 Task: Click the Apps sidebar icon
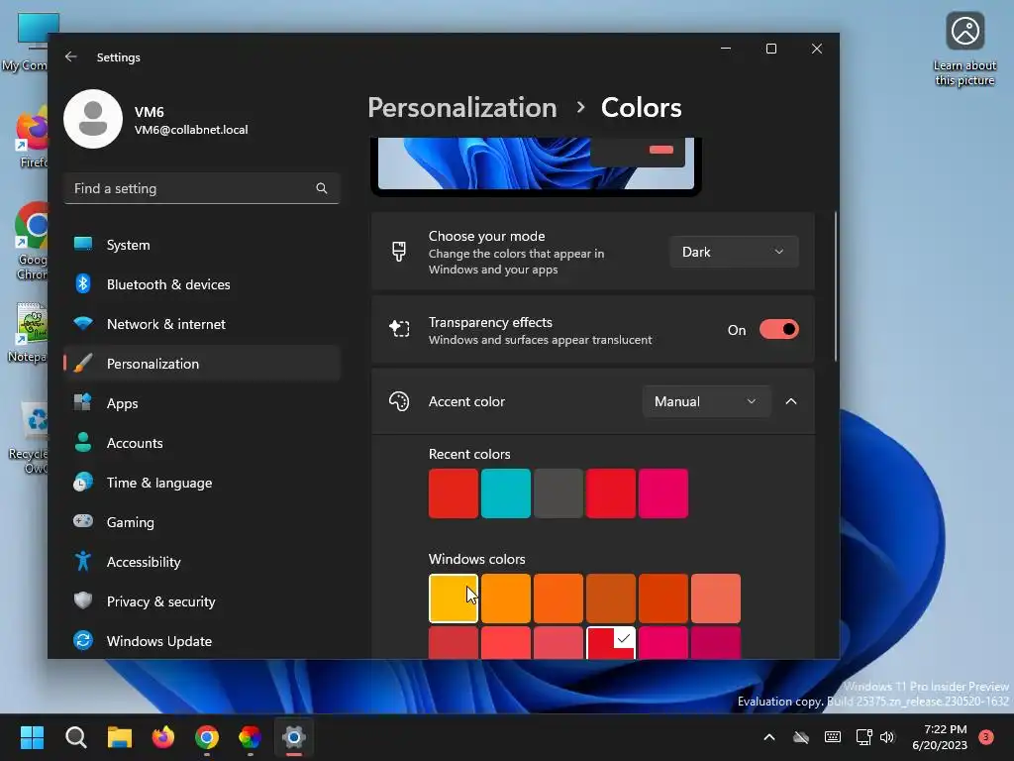[x=83, y=402]
